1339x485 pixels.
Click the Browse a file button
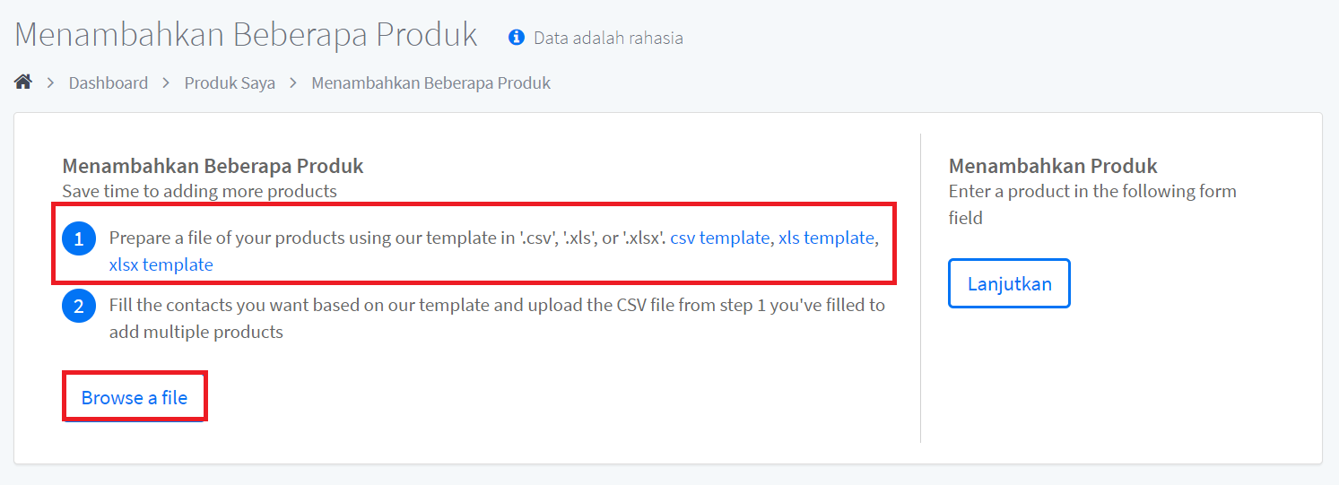click(135, 397)
